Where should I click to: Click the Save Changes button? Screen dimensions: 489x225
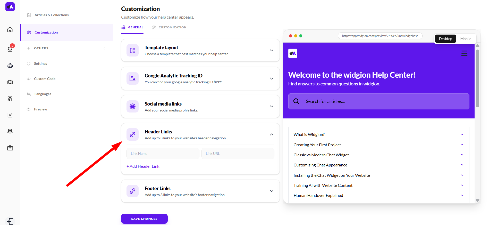pos(144,219)
